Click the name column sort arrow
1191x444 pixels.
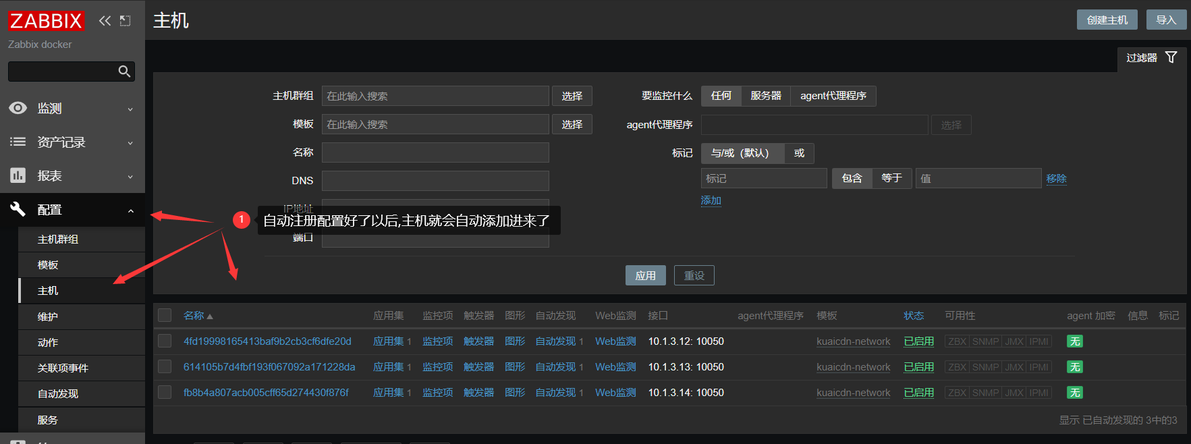click(210, 316)
